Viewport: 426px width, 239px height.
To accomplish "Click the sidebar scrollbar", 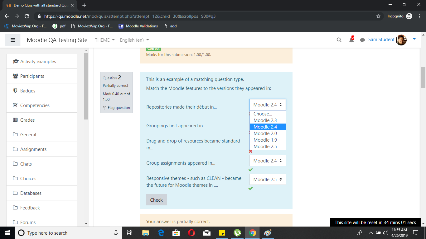I will pos(86,87).
